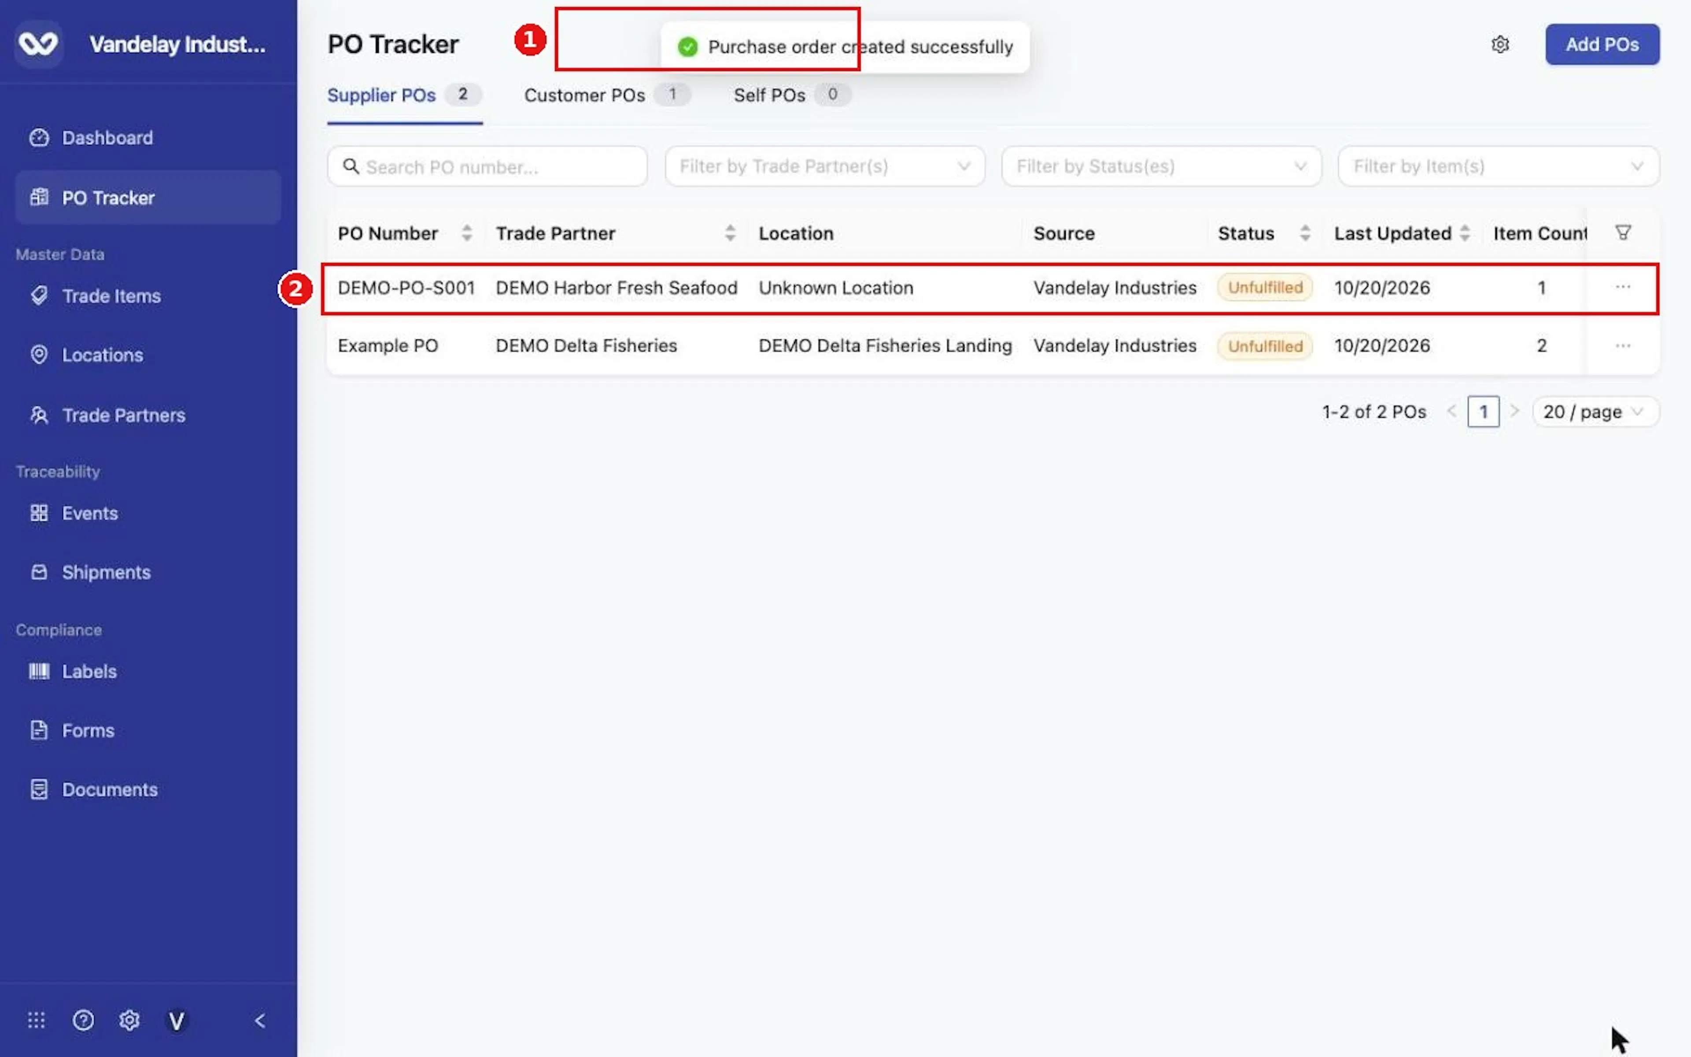Go to pagination page 1

coord(1483,412)
